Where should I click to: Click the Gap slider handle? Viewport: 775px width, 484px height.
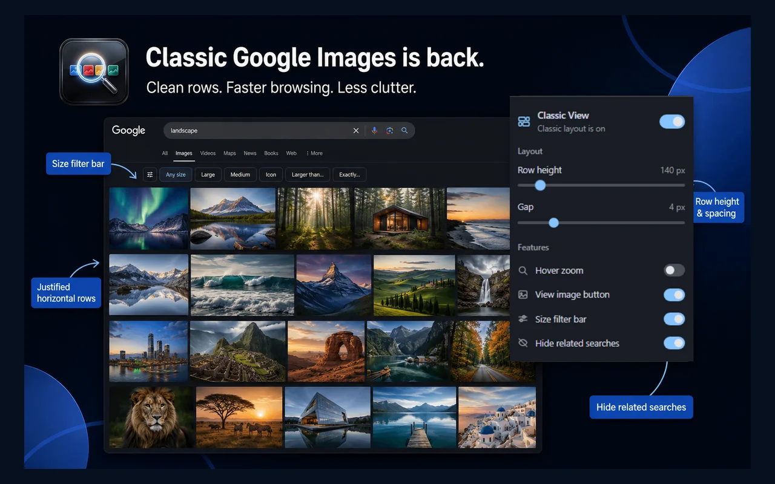(553, 223)
